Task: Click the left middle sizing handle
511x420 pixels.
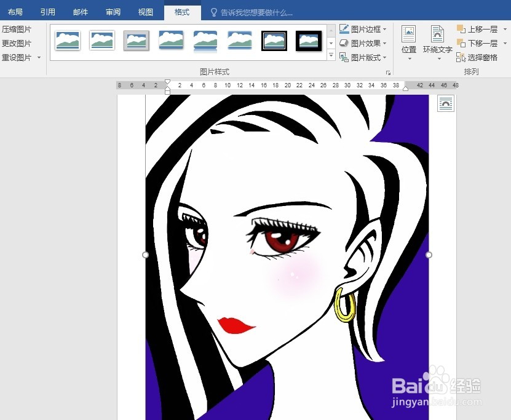Action: [x=145, y=255]
